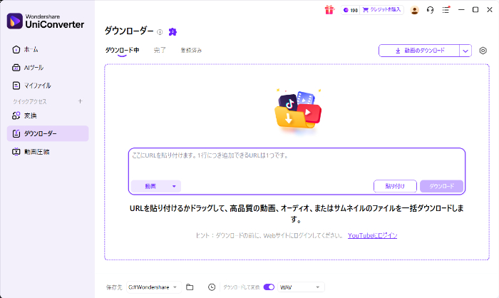Click the 貼り付け button
Image resolution: width=499 pixels, height=298 pixels.
pyautogui.click(x=395, y=186)
